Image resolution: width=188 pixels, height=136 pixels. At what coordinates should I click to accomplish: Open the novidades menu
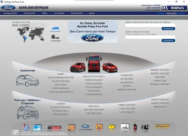click(x=59, y=13)
